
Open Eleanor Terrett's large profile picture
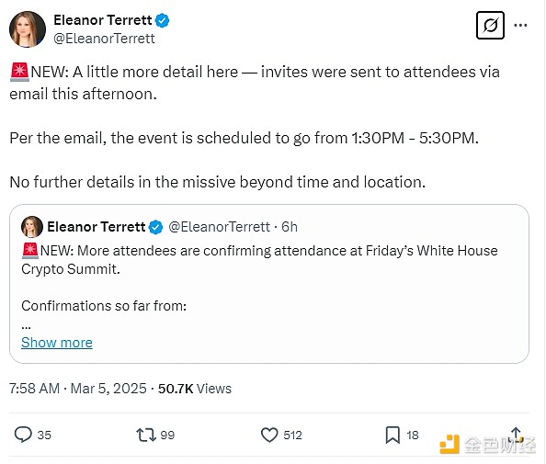tap(28, 29)
